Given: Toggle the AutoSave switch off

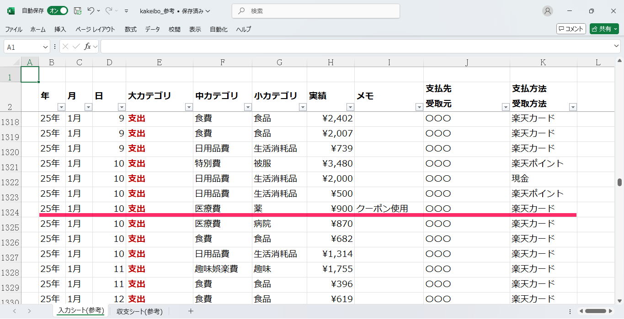Looking at the screenshot, I should pyautogui.click(x=58, y=10).
